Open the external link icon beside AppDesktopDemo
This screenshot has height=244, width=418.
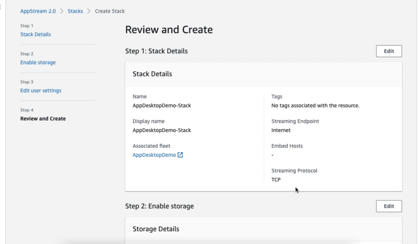[x=180, y=155]
